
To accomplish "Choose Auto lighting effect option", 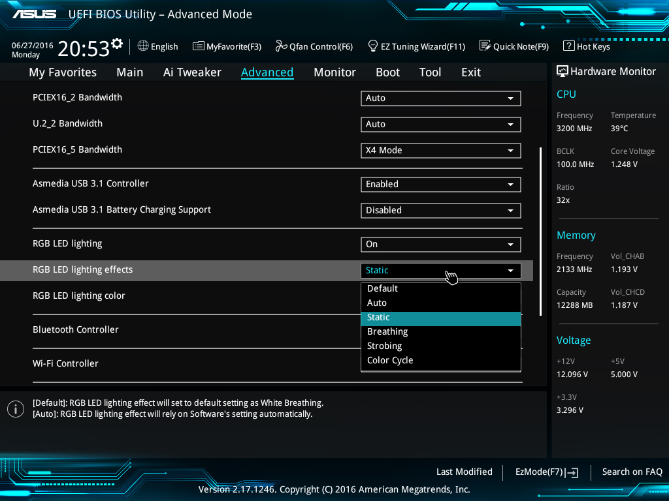I will pos(441,303).
